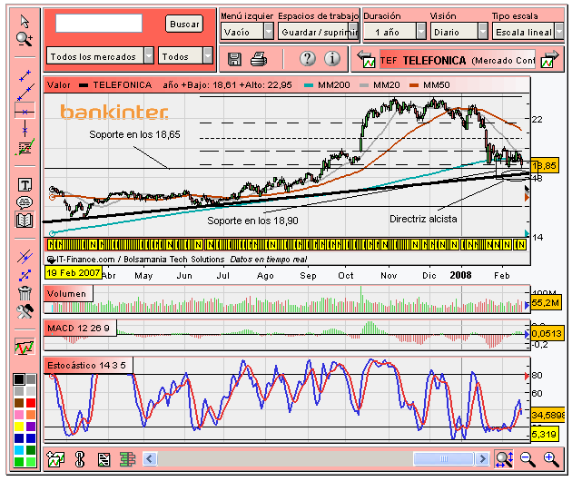Screen dimensions: 572x481
Task: Click the Volumen panel label
Action: coord(67,293)
